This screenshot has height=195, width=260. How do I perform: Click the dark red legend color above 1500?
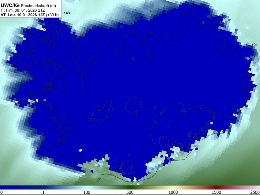217,187
